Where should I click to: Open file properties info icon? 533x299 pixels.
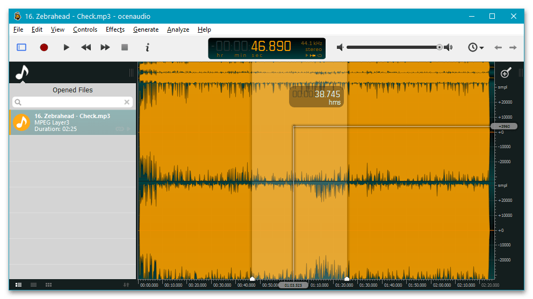click(147, 47)
